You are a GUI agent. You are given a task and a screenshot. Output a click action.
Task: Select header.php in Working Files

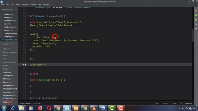pos(8,14)
